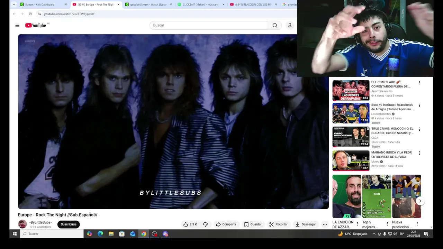The image size is (443, 249).
Task: Open more actions ellipsis below video
Action: (325, 224)
